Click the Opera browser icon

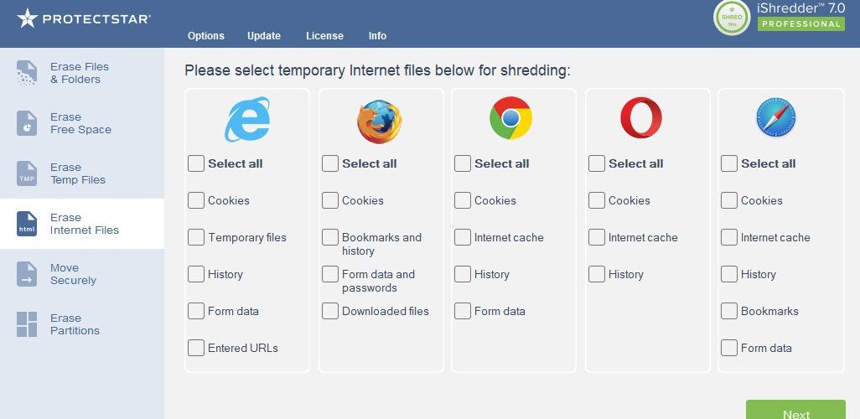tap(641, 117)
